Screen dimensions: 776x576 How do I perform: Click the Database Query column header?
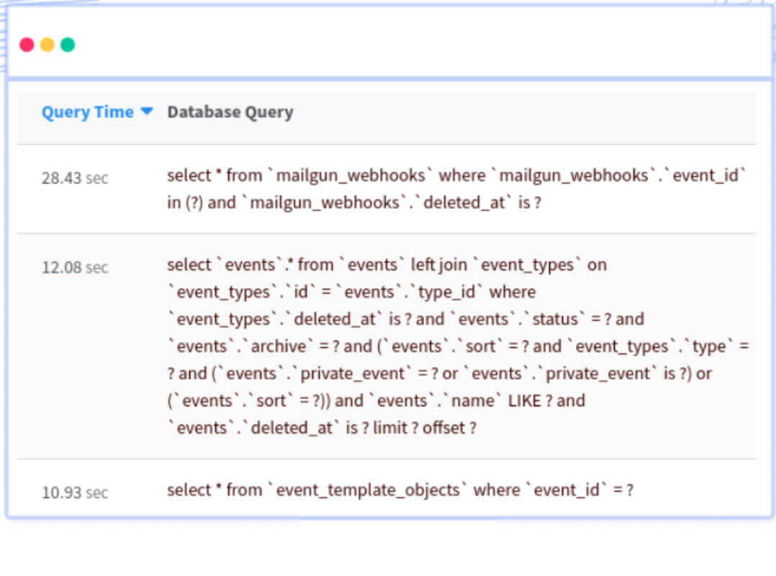tap(230, 112)
